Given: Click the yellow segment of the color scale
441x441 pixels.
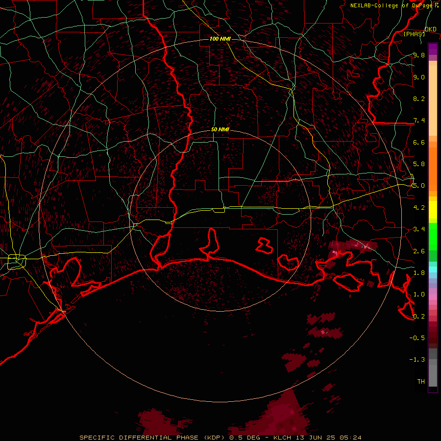Looking at the screenshot, I should pos(433,210).
